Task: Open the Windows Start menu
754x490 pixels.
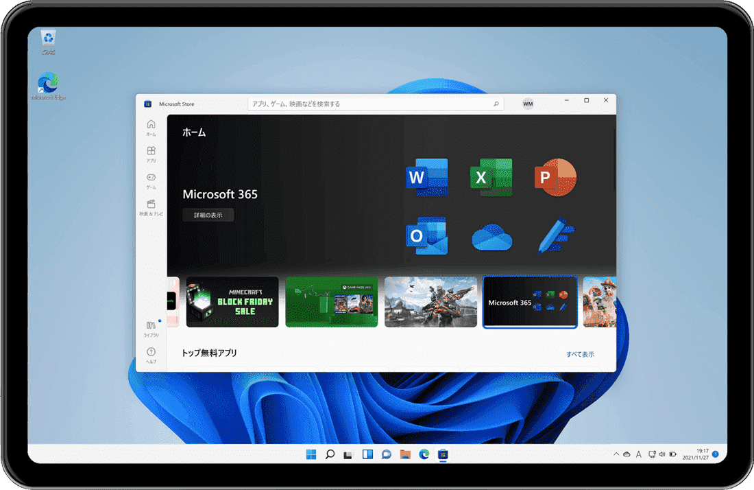Action: tap(311, 454)
